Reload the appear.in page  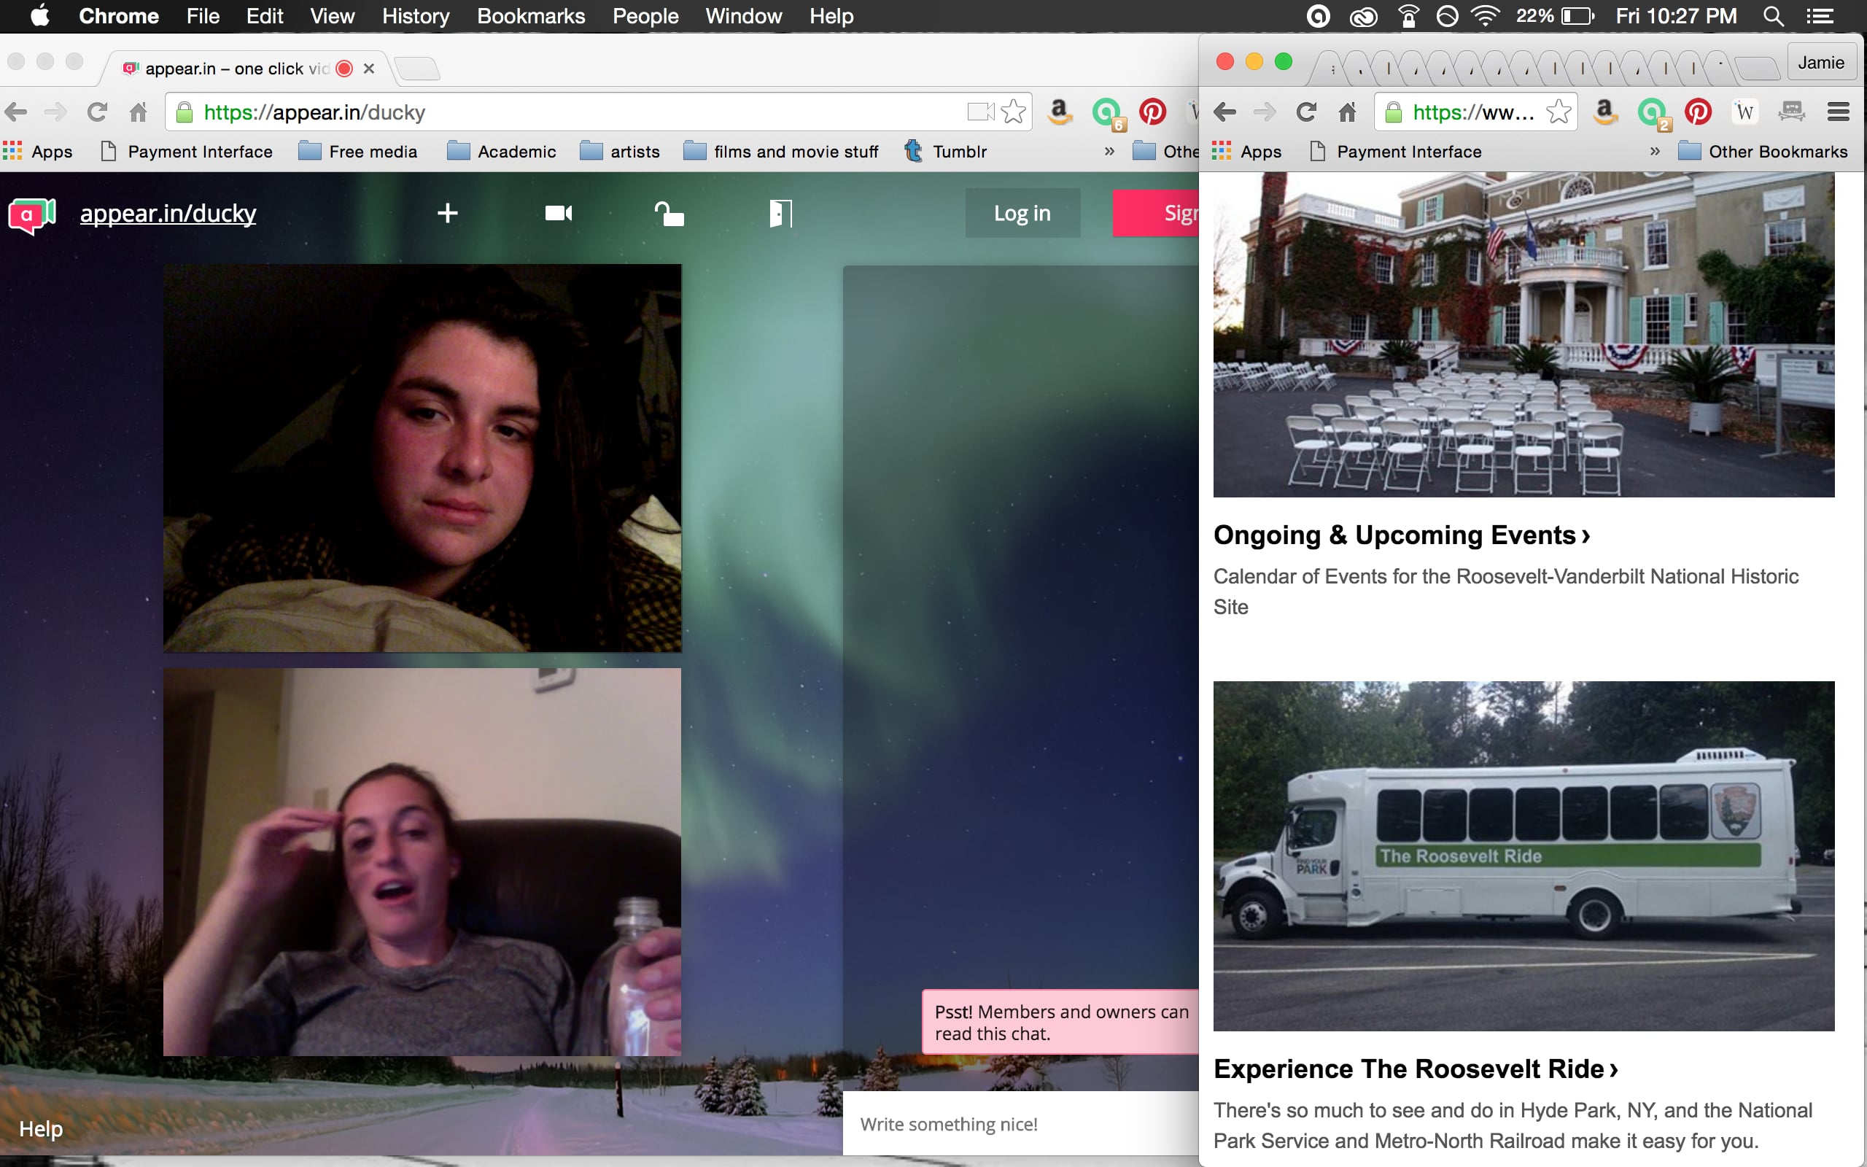click(96, 112)
